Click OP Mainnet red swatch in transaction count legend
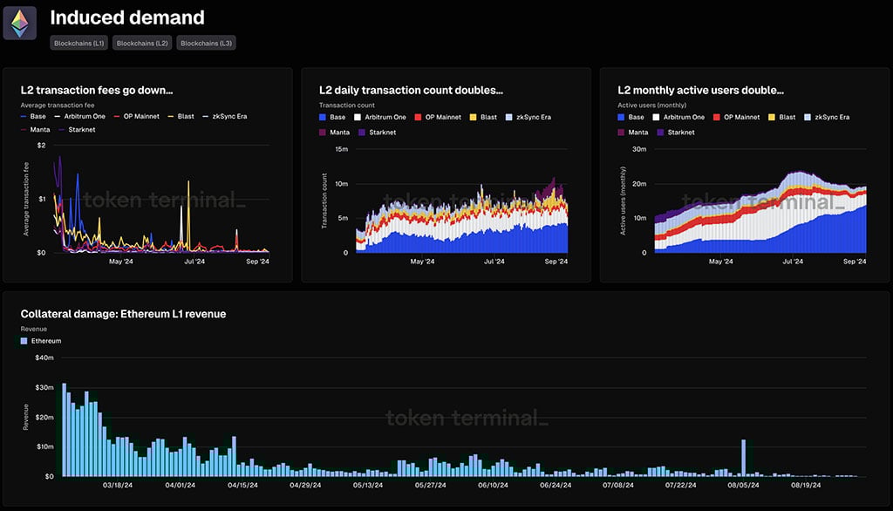The width and height of the screenshot is (893, 511). (x=418, y=118)
